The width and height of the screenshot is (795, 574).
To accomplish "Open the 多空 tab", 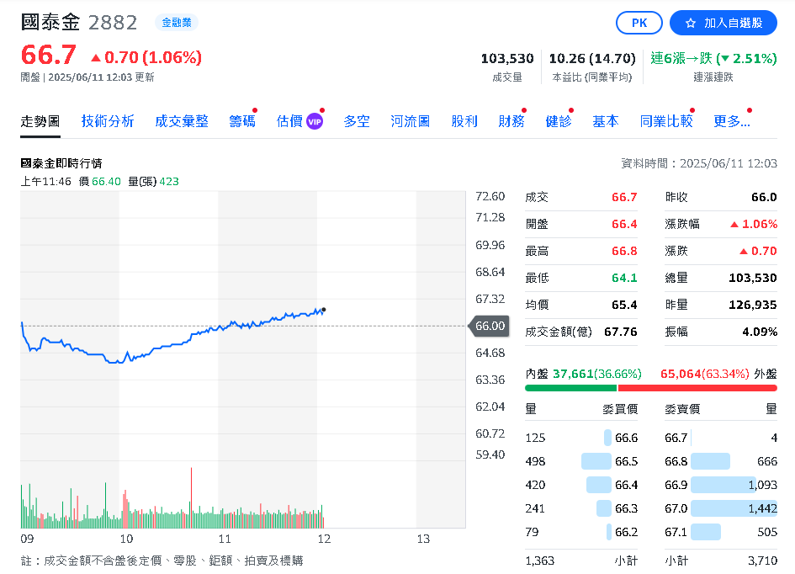I will coord(357,121).
